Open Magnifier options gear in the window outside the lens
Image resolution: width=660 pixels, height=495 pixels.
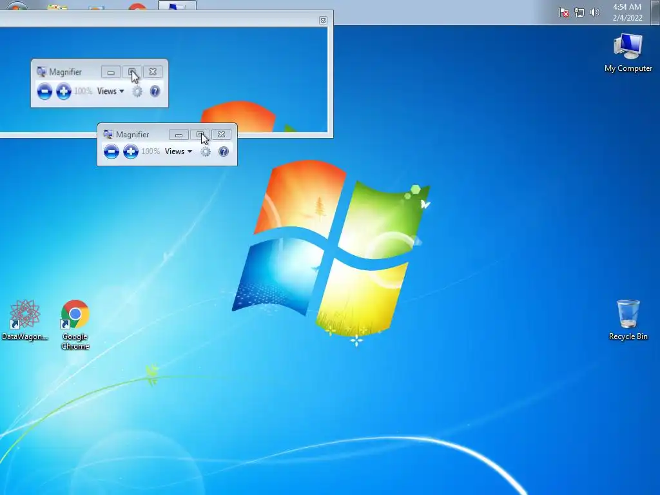tap(206, 151)
